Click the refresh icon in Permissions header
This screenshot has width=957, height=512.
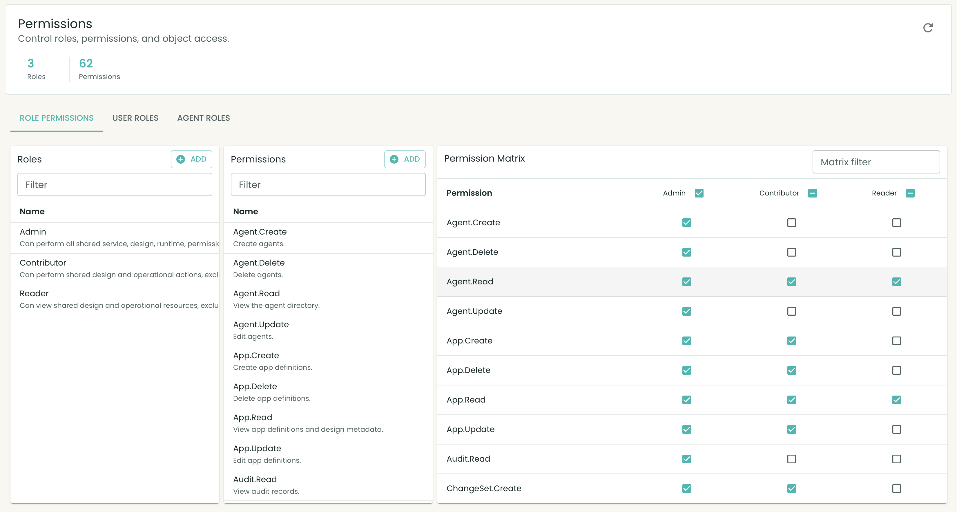click(928, 28)
